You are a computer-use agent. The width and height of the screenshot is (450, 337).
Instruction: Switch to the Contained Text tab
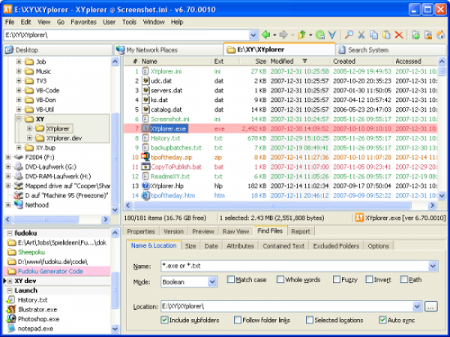point(283,245)
